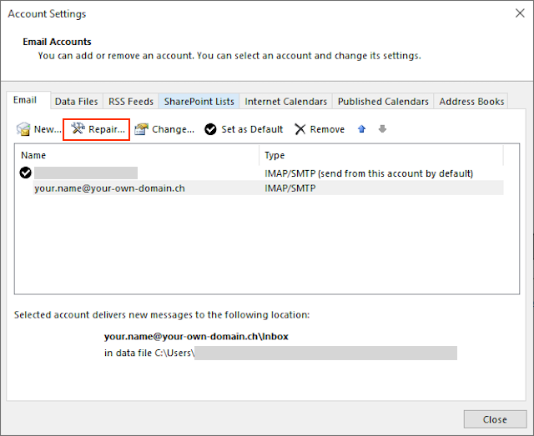Click the Repair... label
This screenshot has width=534, height=436.
point(107,129)
